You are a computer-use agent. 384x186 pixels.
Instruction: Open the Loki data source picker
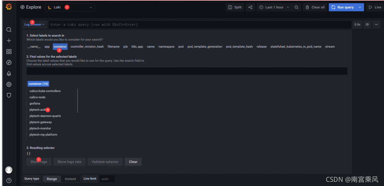pos(70,7)
